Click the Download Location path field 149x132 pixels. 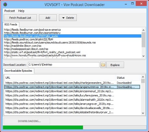click(64, 65)
